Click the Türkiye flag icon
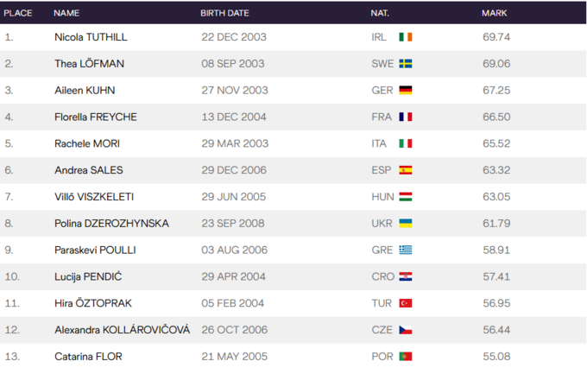 pyautogui.click(x=405, y=303)
